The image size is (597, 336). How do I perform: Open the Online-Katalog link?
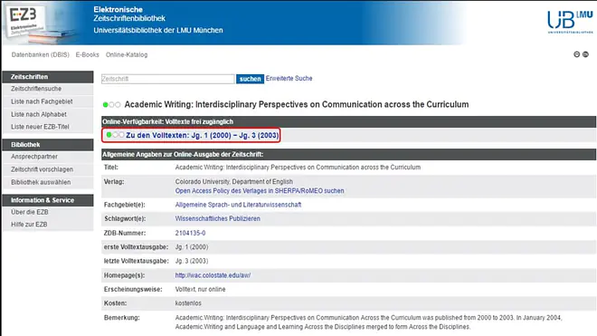coord(127,54)
